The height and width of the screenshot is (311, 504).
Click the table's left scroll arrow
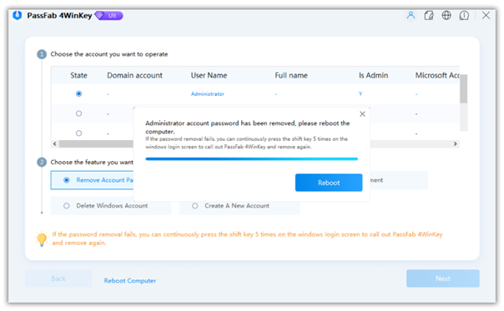(54, 143)
